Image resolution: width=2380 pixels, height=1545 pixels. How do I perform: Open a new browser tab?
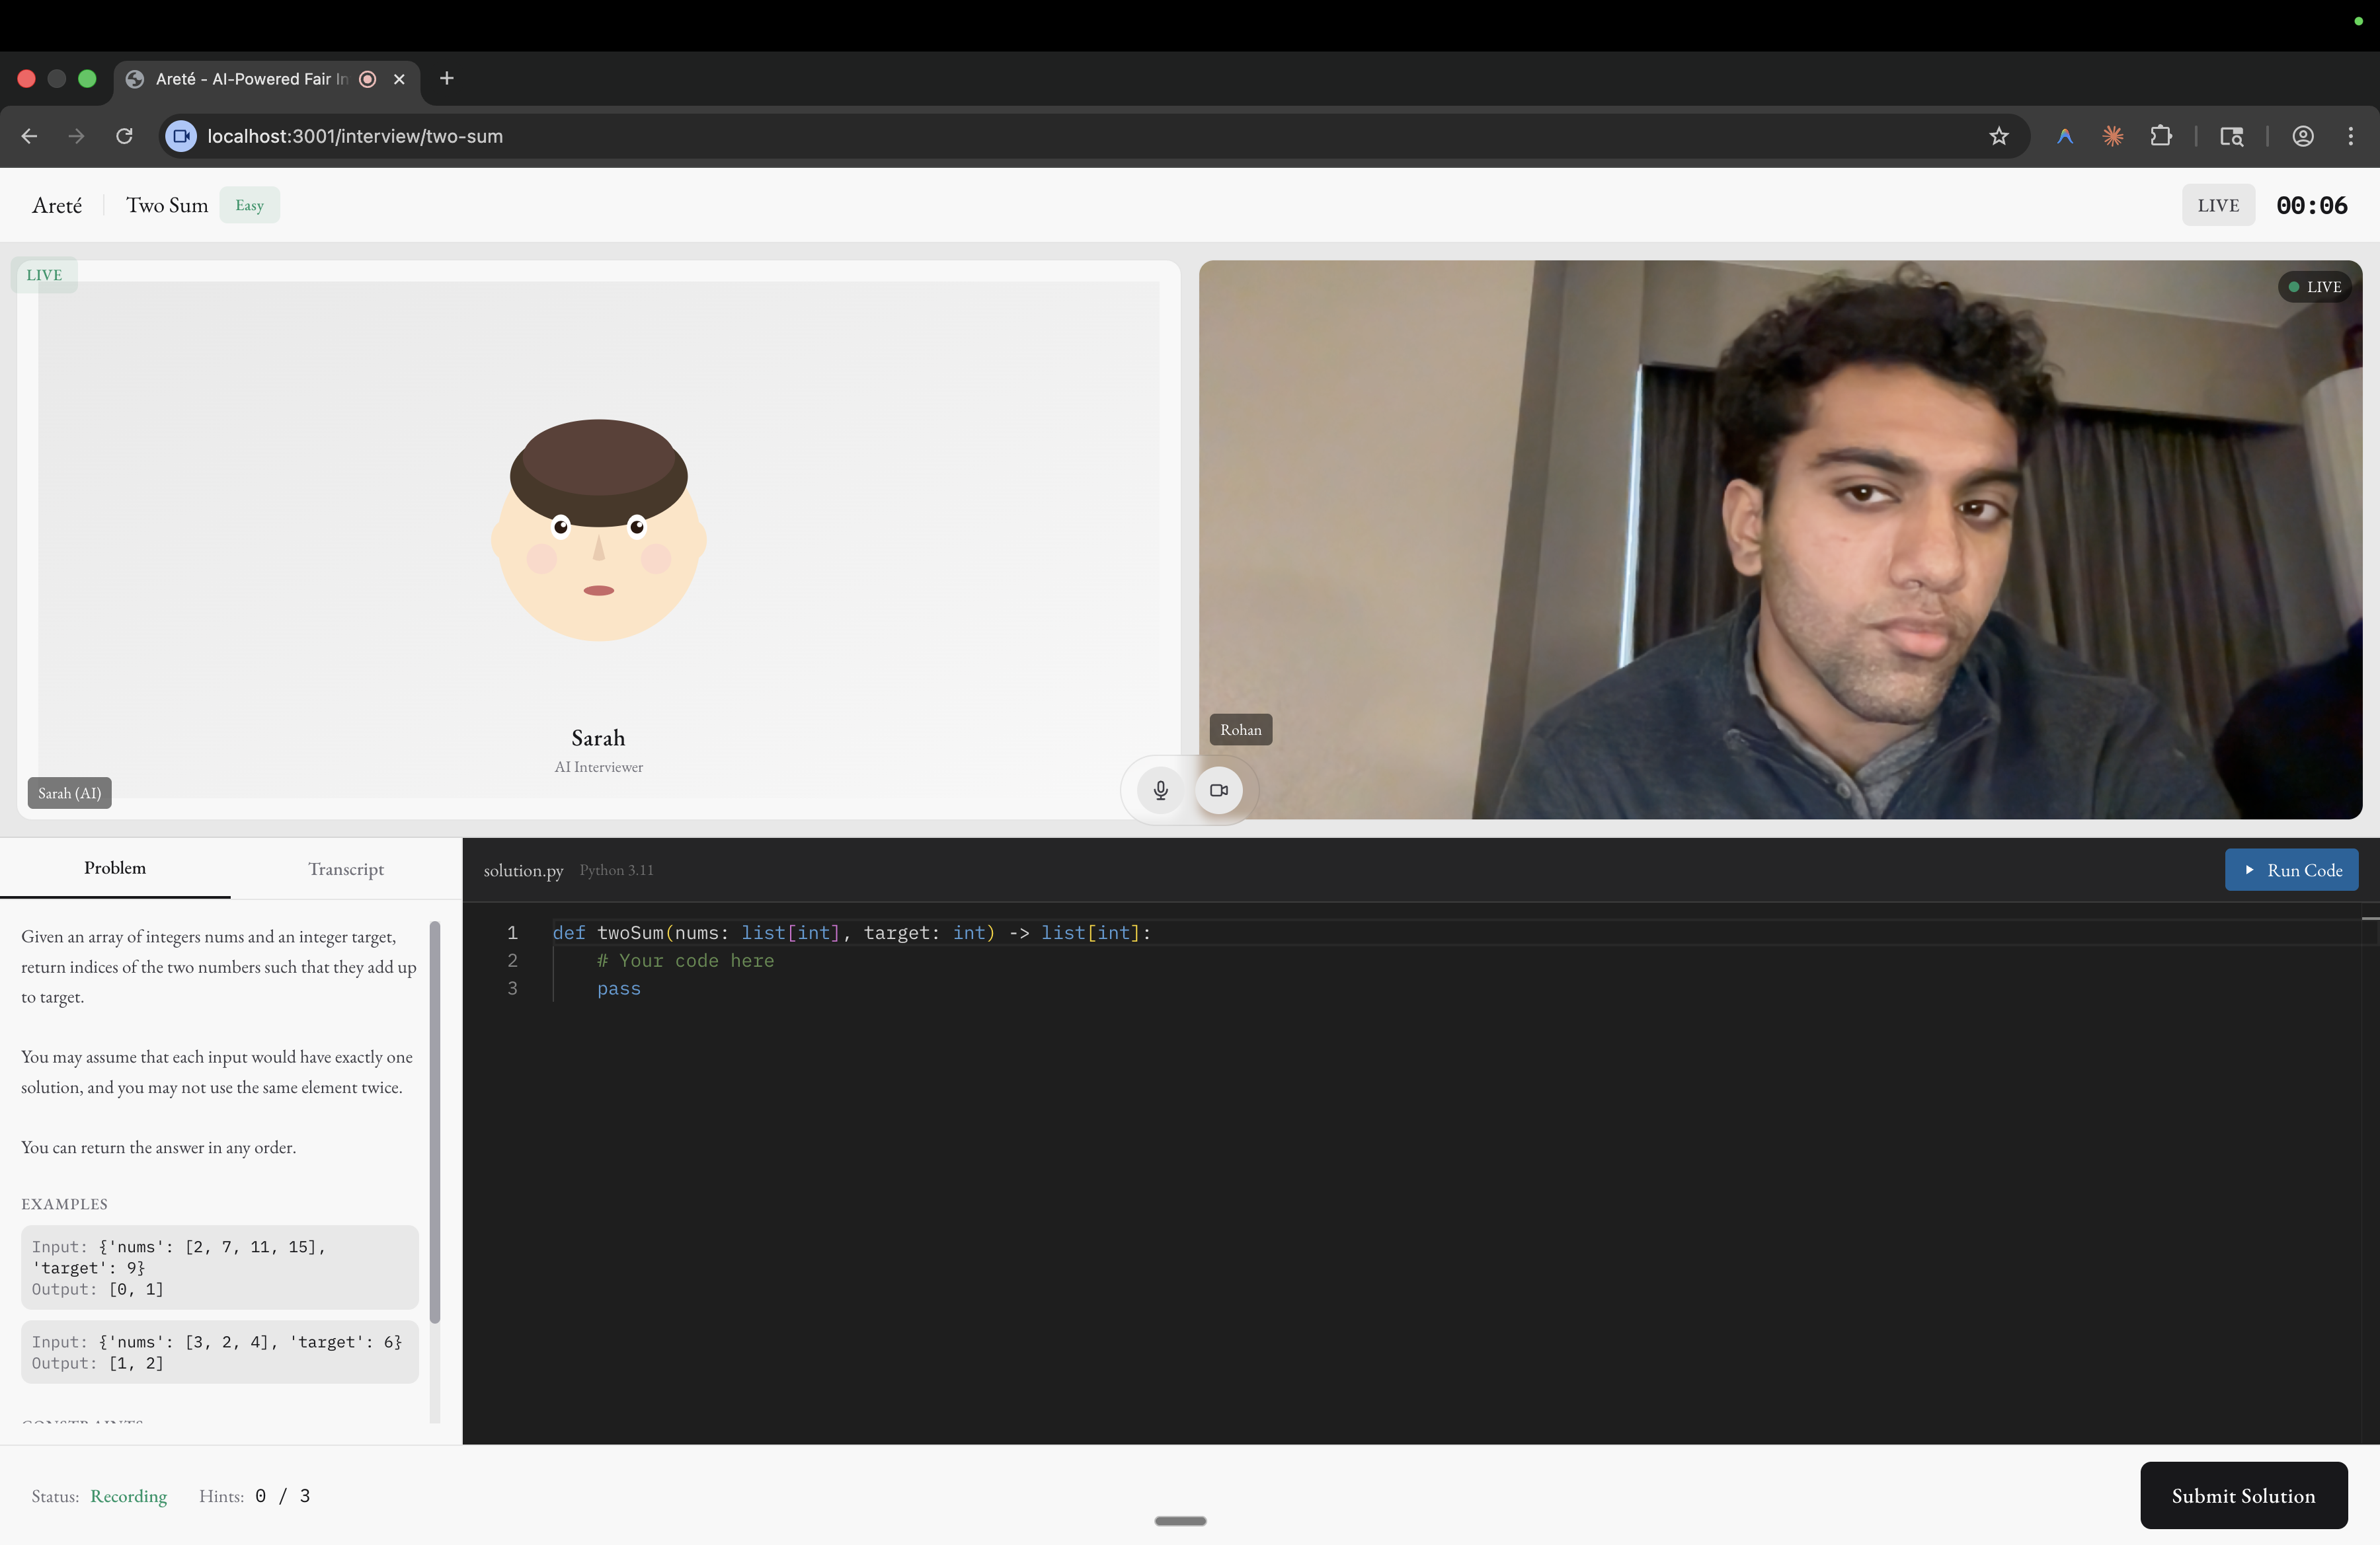446,78
